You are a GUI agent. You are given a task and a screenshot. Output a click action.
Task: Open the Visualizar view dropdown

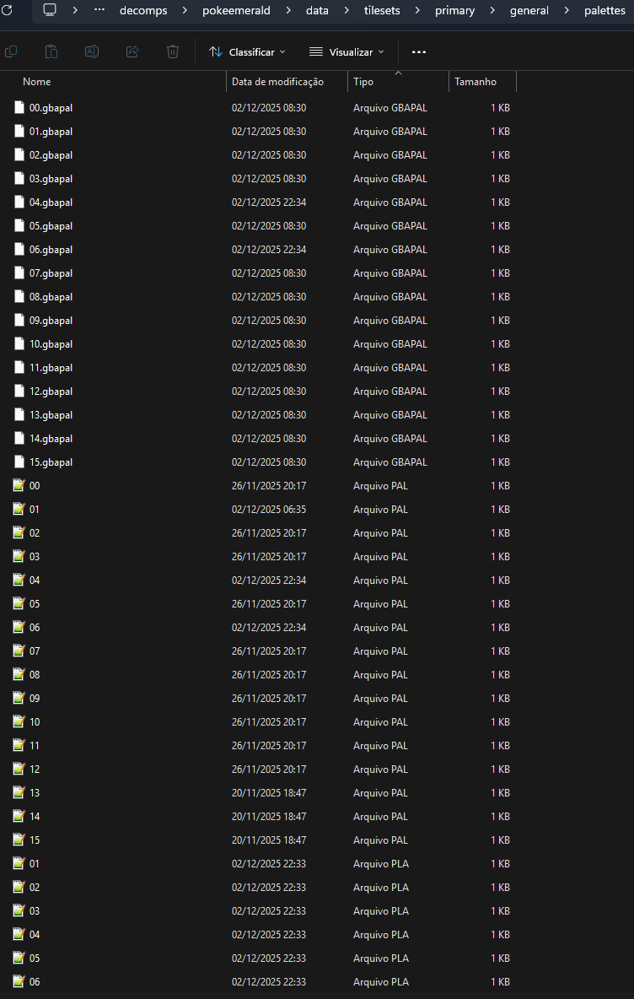pyautogui.click(x=347, y=51)
